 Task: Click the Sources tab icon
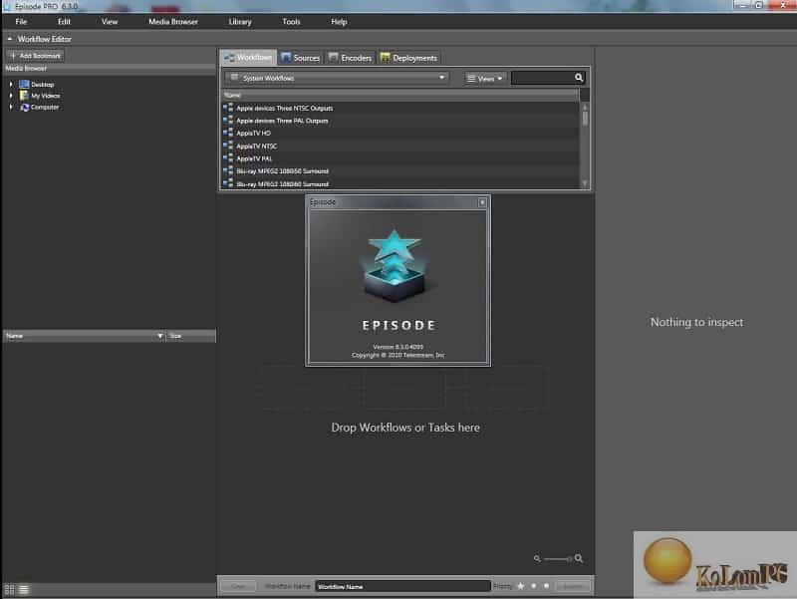(286, 58)
